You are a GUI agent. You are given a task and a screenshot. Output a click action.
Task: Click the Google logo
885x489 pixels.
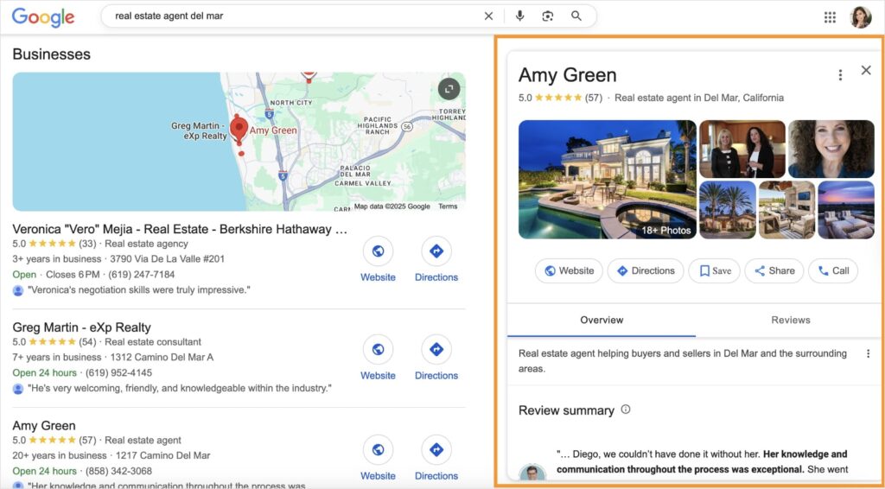(x=43, y=17)
